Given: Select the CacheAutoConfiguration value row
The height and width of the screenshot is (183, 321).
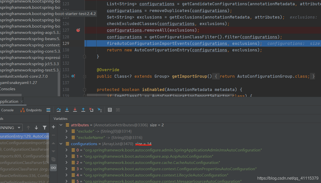Looking at the screenshot, I should coord(152,162).
